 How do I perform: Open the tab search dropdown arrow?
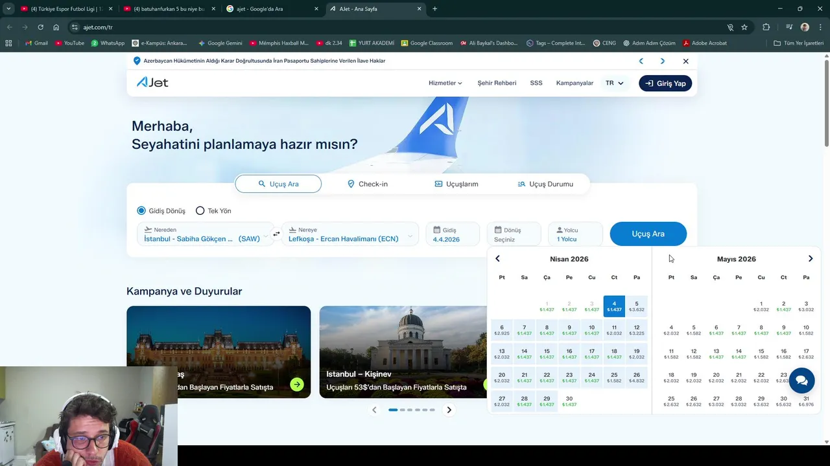click(8, 9)
